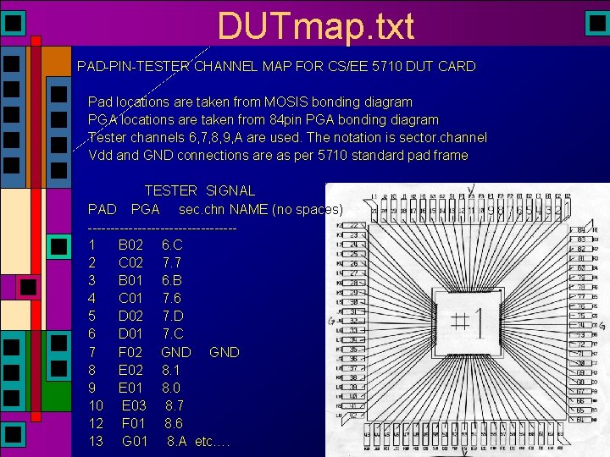
Task: Click the dashed separator line under the table headers
Action: tap(162, 228)
